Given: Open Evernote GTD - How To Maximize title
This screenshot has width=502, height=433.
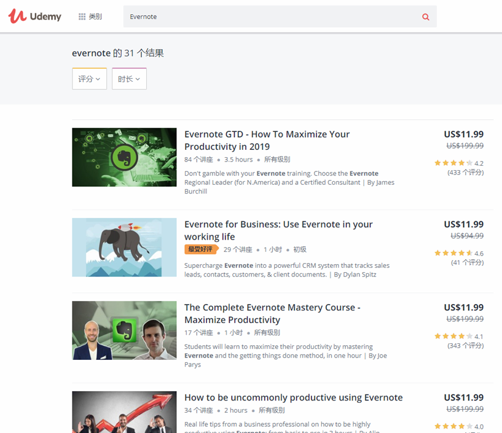Looking at the screenshot, I should click(267, 141).
